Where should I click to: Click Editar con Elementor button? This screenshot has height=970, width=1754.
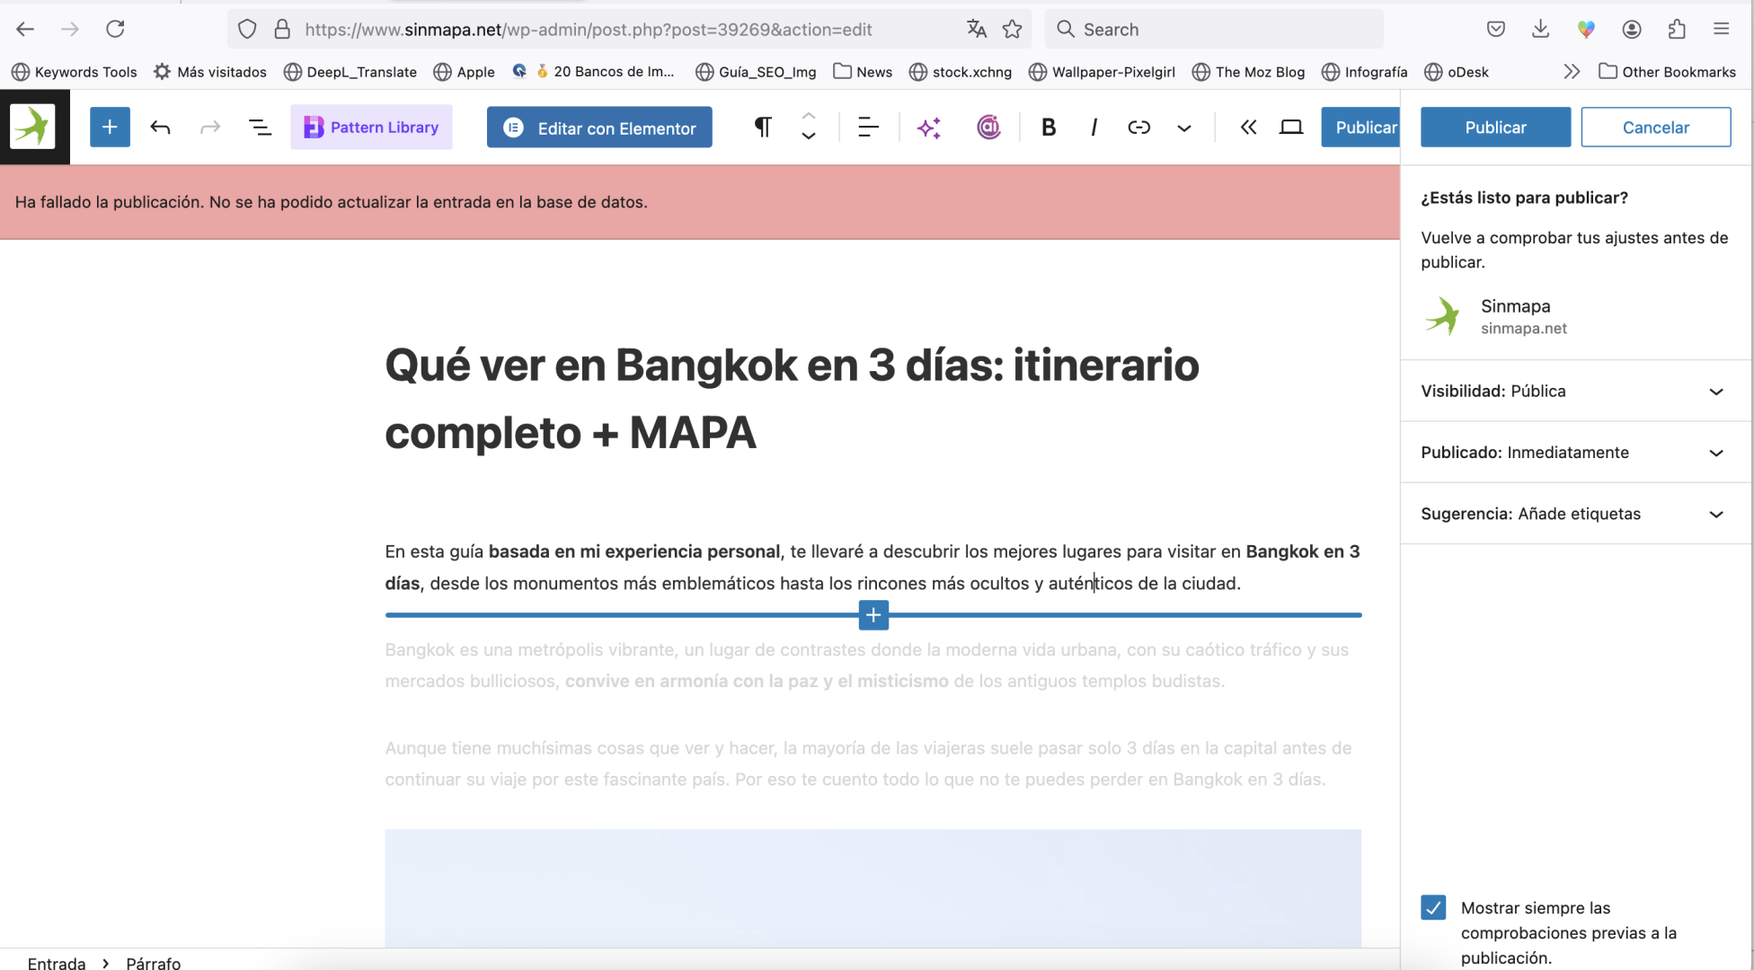pos(599,128)
